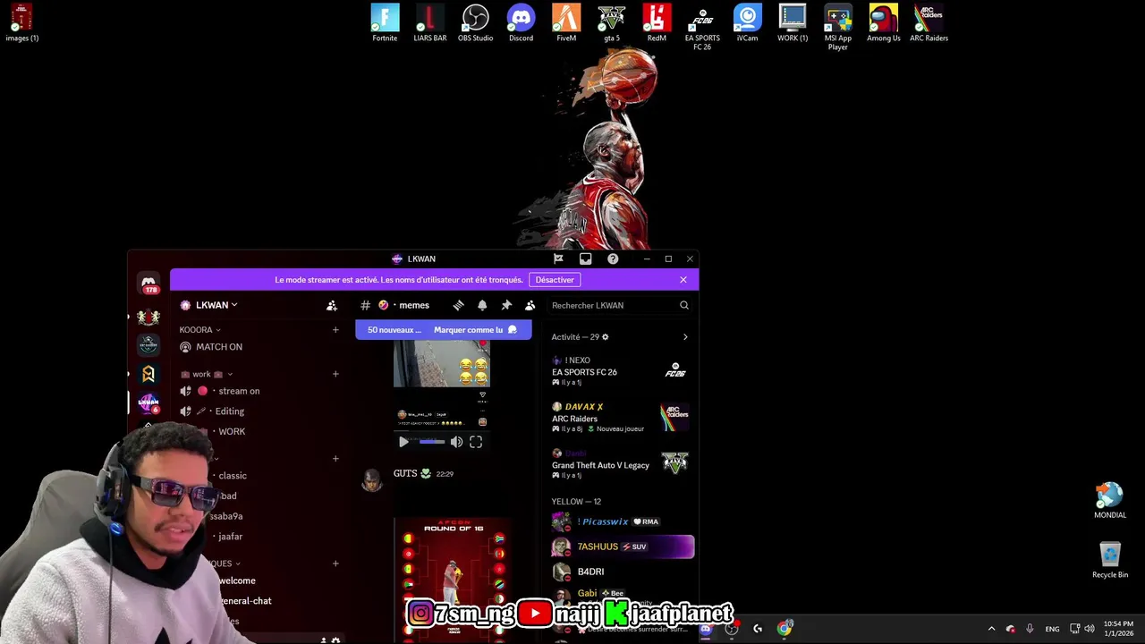Launch RedM from the desktop
The image size is (1145, 644).
[657, 23]
